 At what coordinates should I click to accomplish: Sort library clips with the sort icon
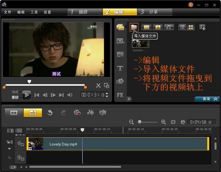tap(202, 27)
